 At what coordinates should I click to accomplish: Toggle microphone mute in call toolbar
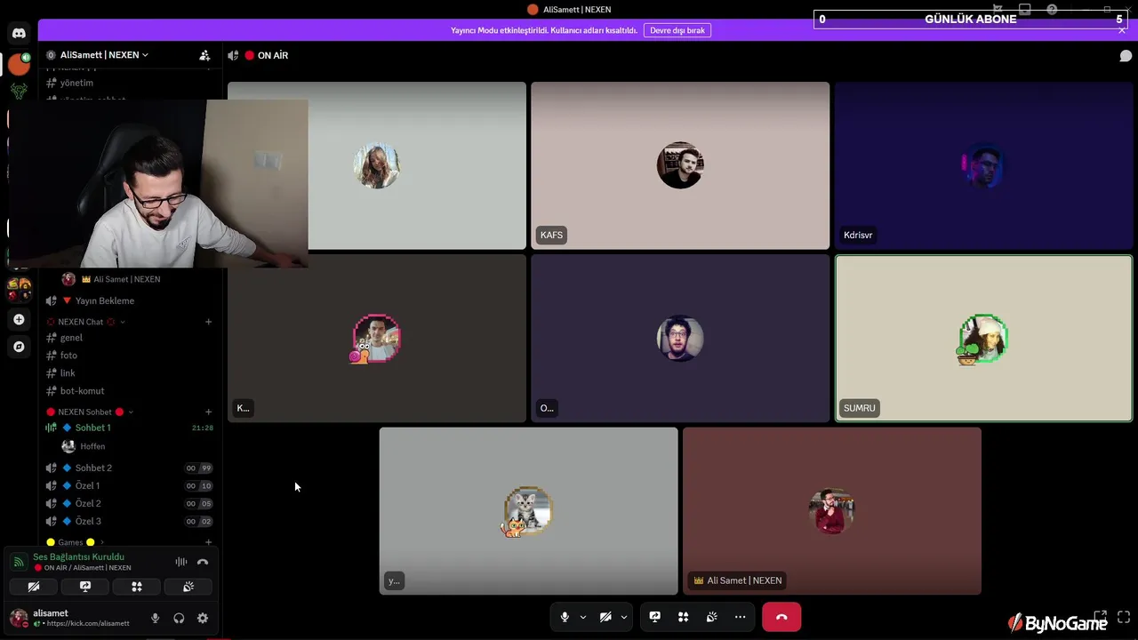(x=565, y=617)
